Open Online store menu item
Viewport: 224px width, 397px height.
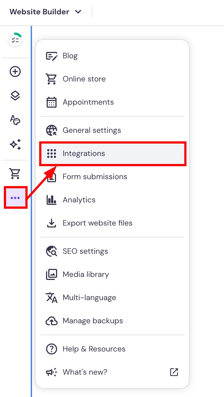pyautogui.click(x=84, y=79)
